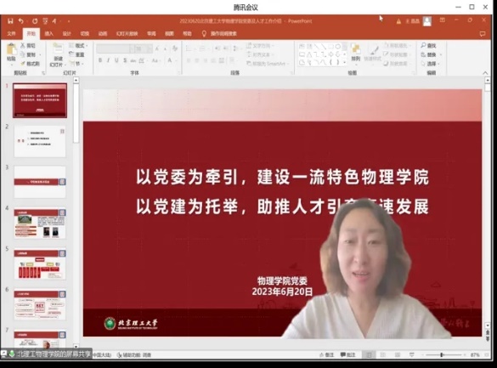Click the Replace (替换) button
Screen dimensions: 497x368
pyautogui.click(x=432, y=55)
